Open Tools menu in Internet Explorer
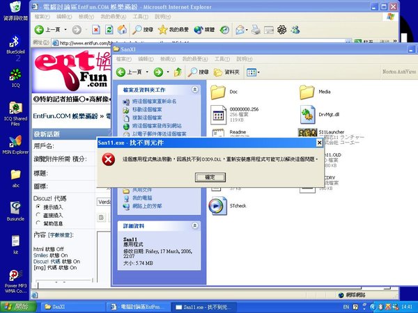This screenshot has height=313, width=418. point(141,17)
